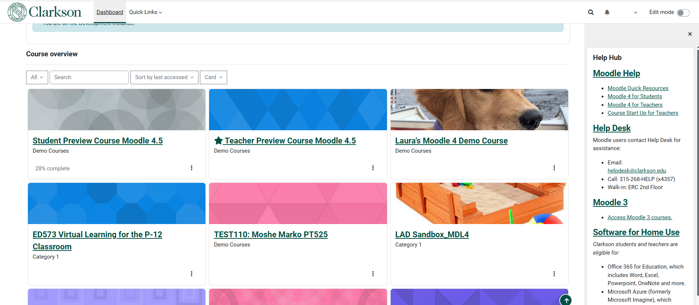Click Software for Home Use heading link
Image resolution: width=699 pixels, height=305 pixels.
coord(636,232)
